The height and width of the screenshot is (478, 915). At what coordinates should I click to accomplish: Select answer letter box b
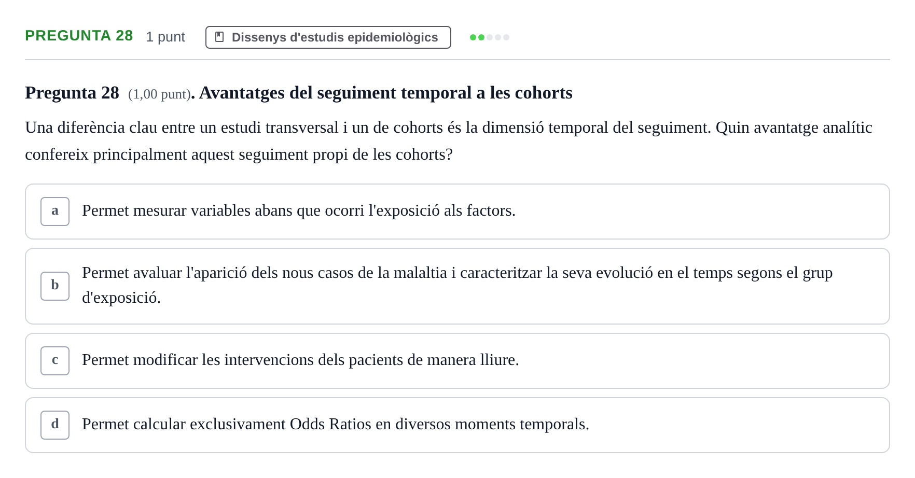(x=55, y=286)
